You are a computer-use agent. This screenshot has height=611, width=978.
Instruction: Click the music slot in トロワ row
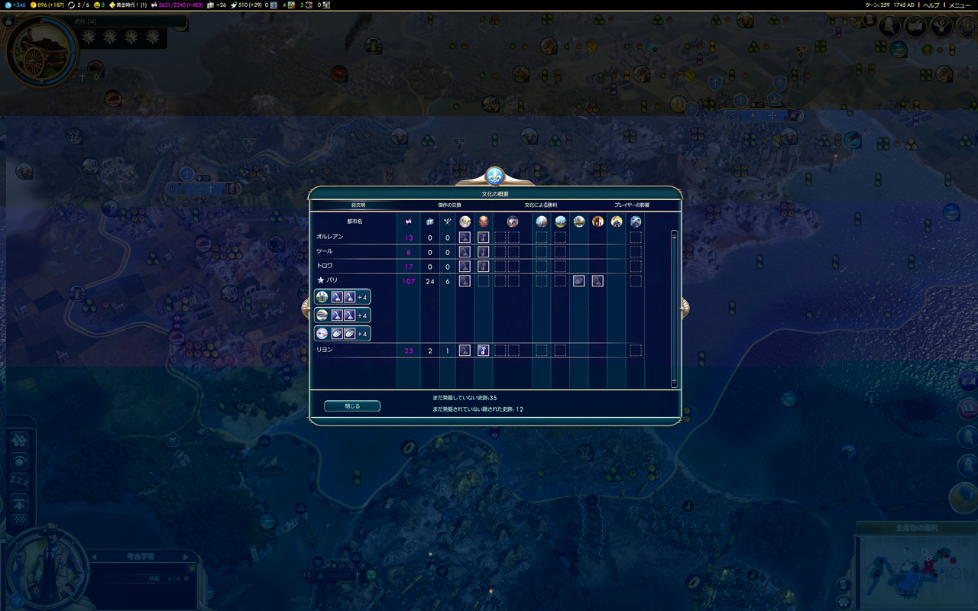tap(483, 267)
